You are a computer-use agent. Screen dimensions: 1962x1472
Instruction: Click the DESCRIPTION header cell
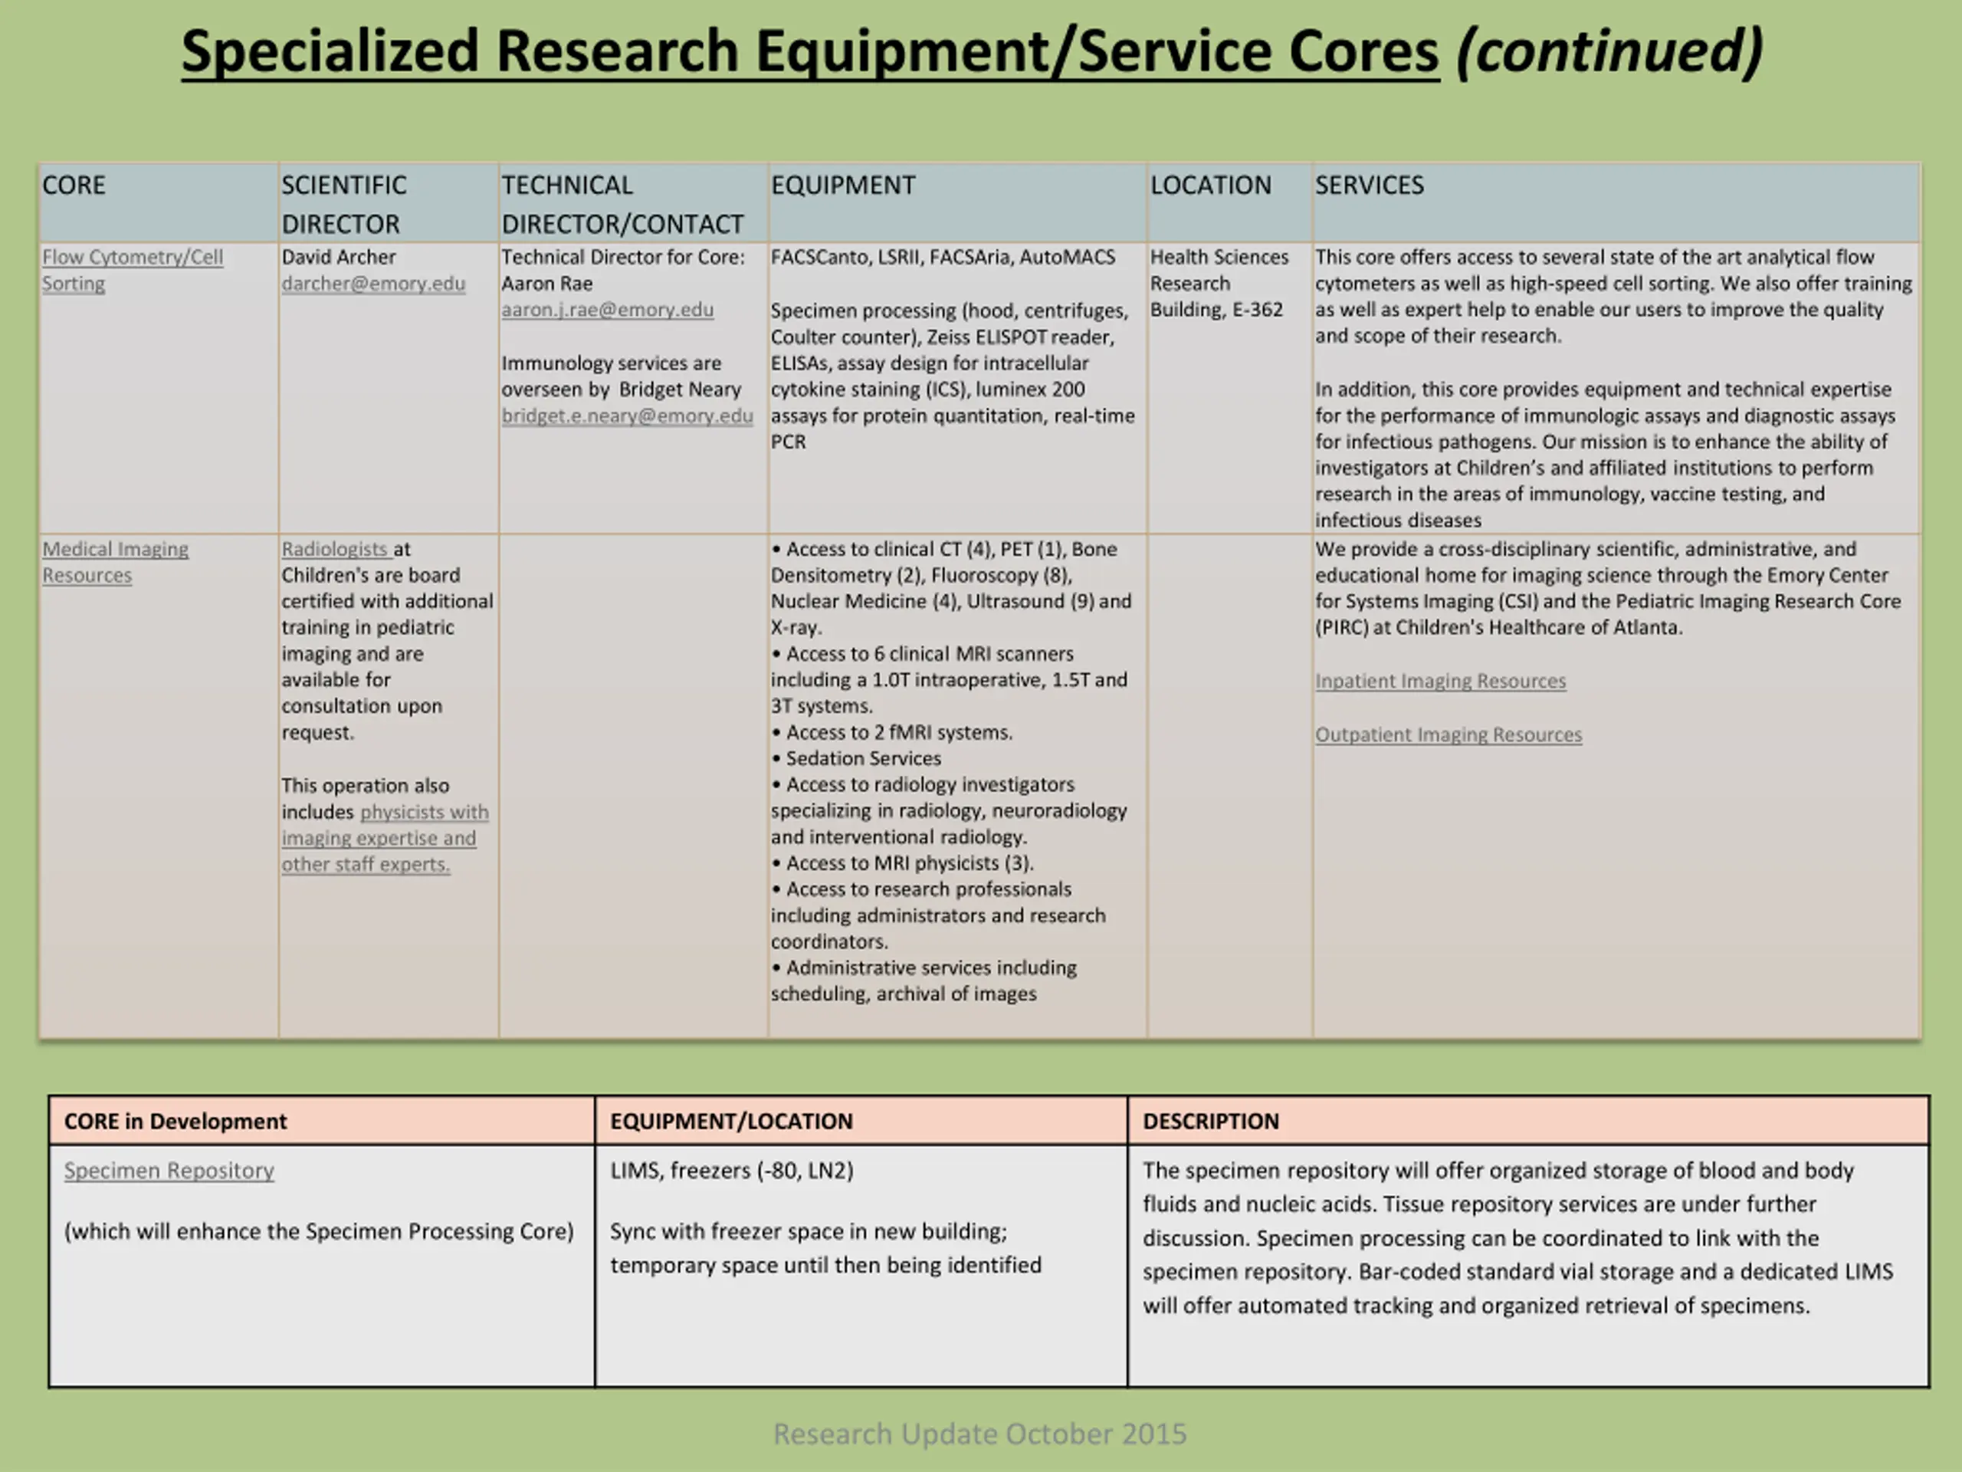coord(1528,1121)
